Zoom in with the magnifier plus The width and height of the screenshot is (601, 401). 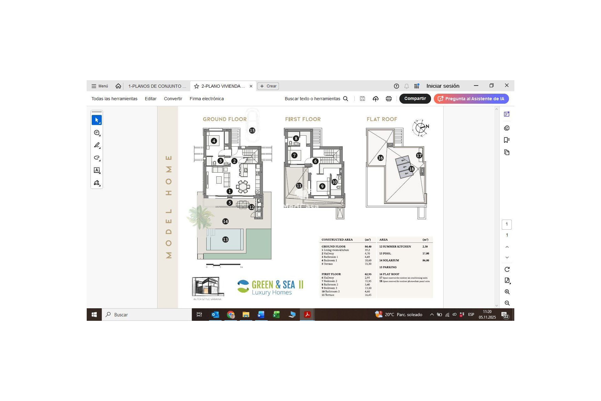pos(507,292)
